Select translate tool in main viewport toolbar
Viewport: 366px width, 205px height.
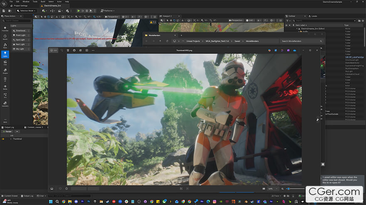(45, 17)
